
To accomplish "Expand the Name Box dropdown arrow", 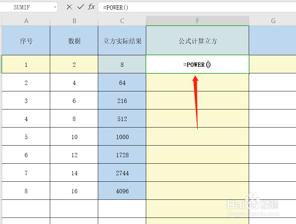I will [x=55, y=7].
